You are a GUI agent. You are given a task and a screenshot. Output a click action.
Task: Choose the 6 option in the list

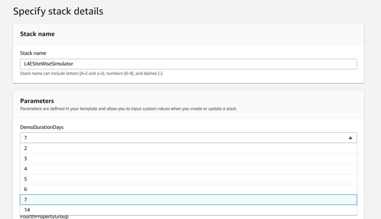(188, 189)
